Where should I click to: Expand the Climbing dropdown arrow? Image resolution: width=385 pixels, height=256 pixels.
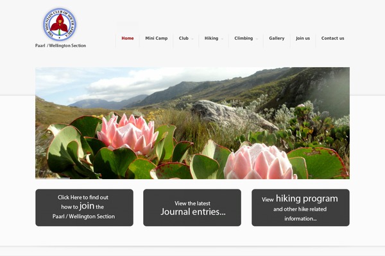tap(257, 39)
